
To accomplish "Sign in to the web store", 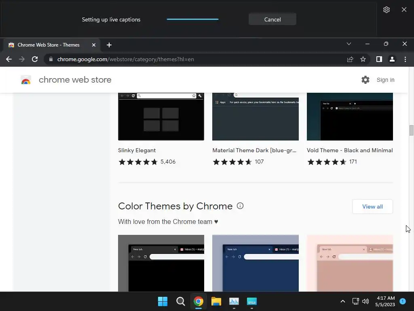I will [x=385, y=80].
